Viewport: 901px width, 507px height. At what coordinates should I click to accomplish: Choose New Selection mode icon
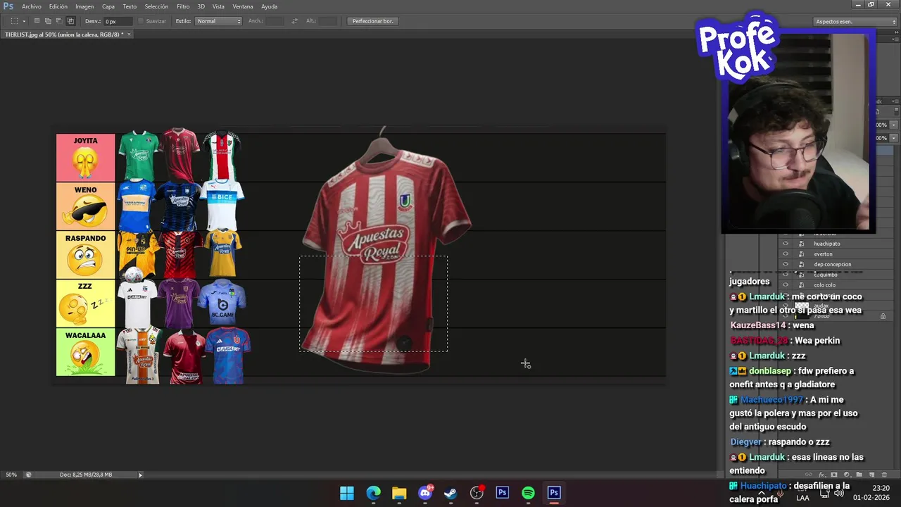[37, 21]
